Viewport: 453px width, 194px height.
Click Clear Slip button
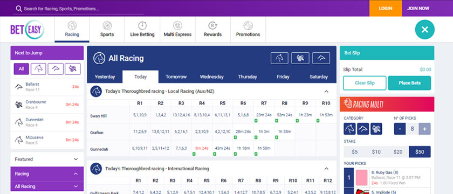point(365,83)
